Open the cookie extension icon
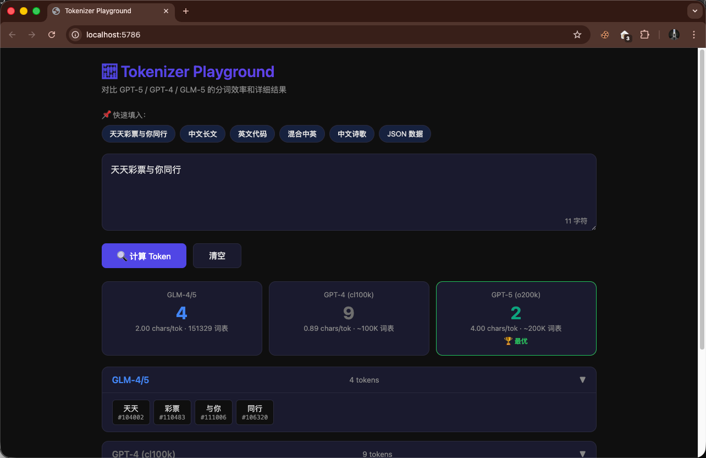706x458 pixels. click(x=605, y=35)
